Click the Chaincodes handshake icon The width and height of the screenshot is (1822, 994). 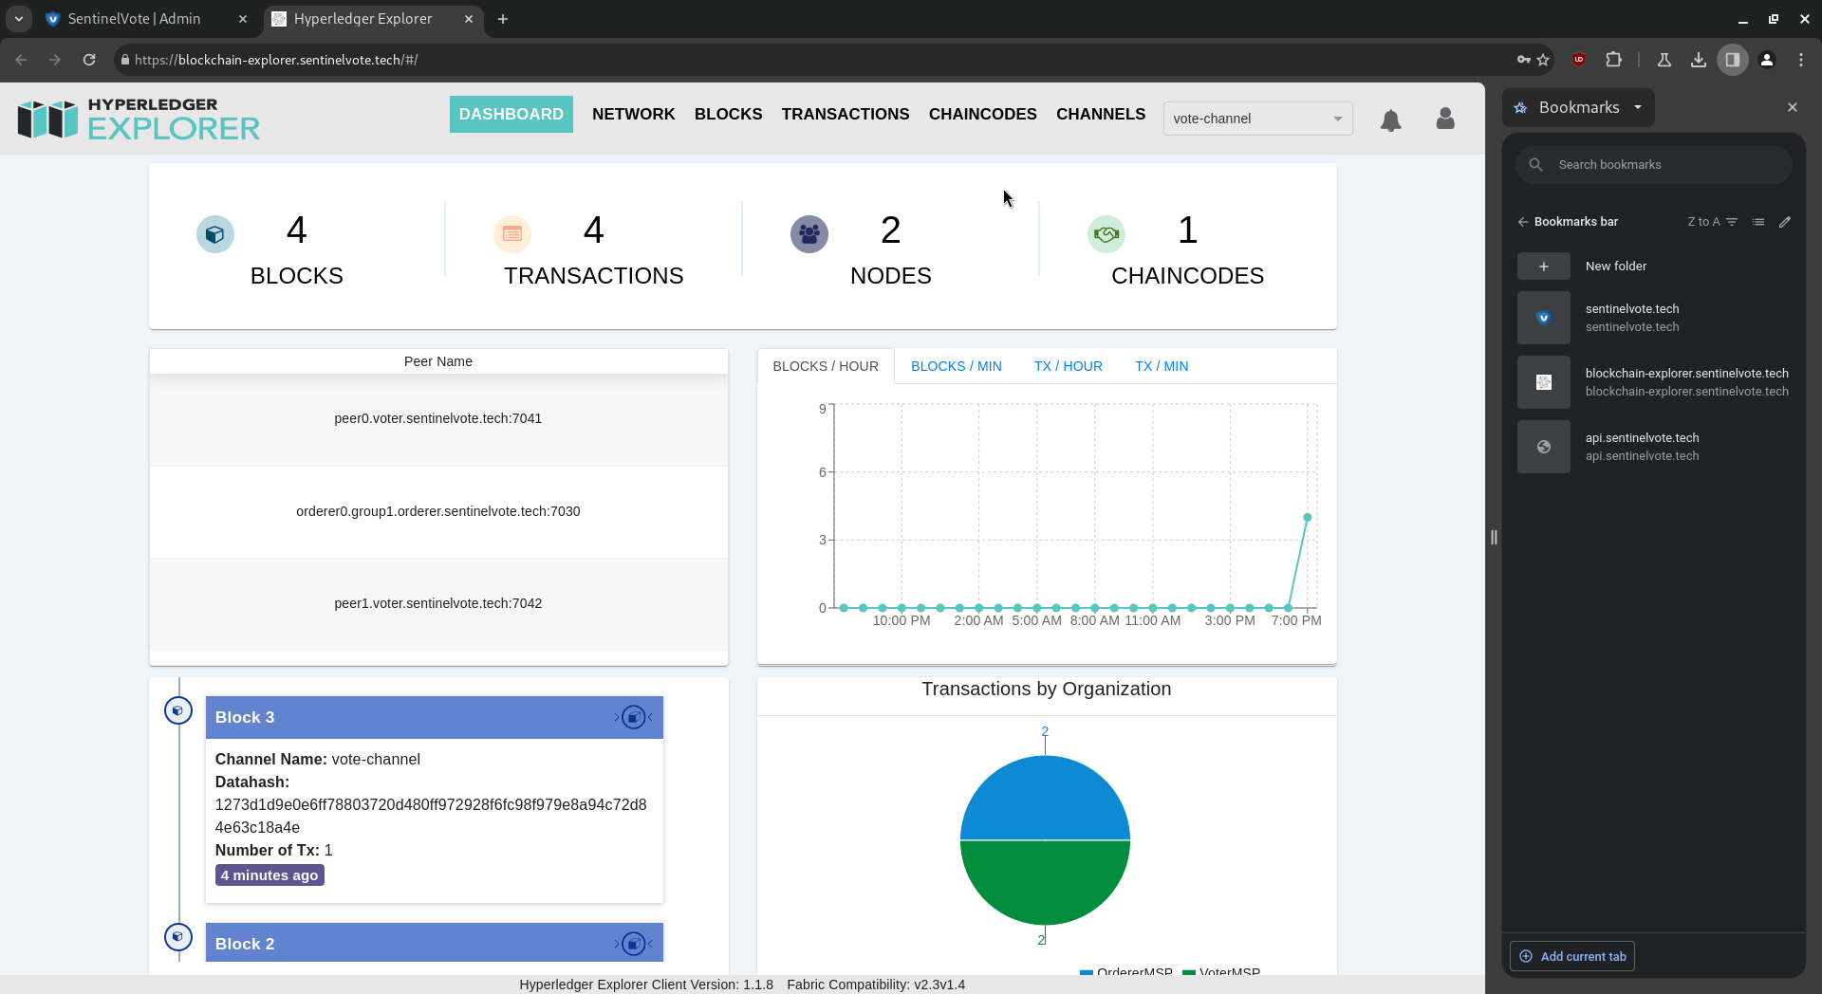click(1106, 234)
